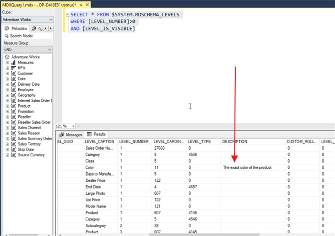Switch to the Functions tab
This screenshot has width=335, height=236.
[37, 29]
